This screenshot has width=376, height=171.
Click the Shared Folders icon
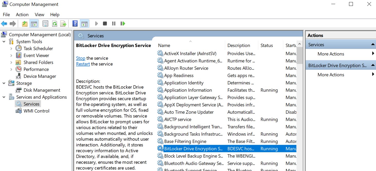pos(18,62)
